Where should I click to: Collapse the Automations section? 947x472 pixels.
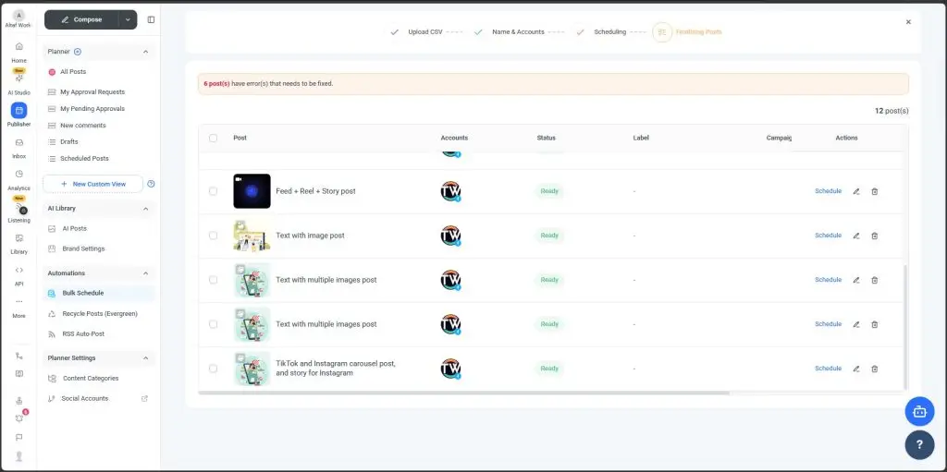pyautogui.click(x=145, y=273)
